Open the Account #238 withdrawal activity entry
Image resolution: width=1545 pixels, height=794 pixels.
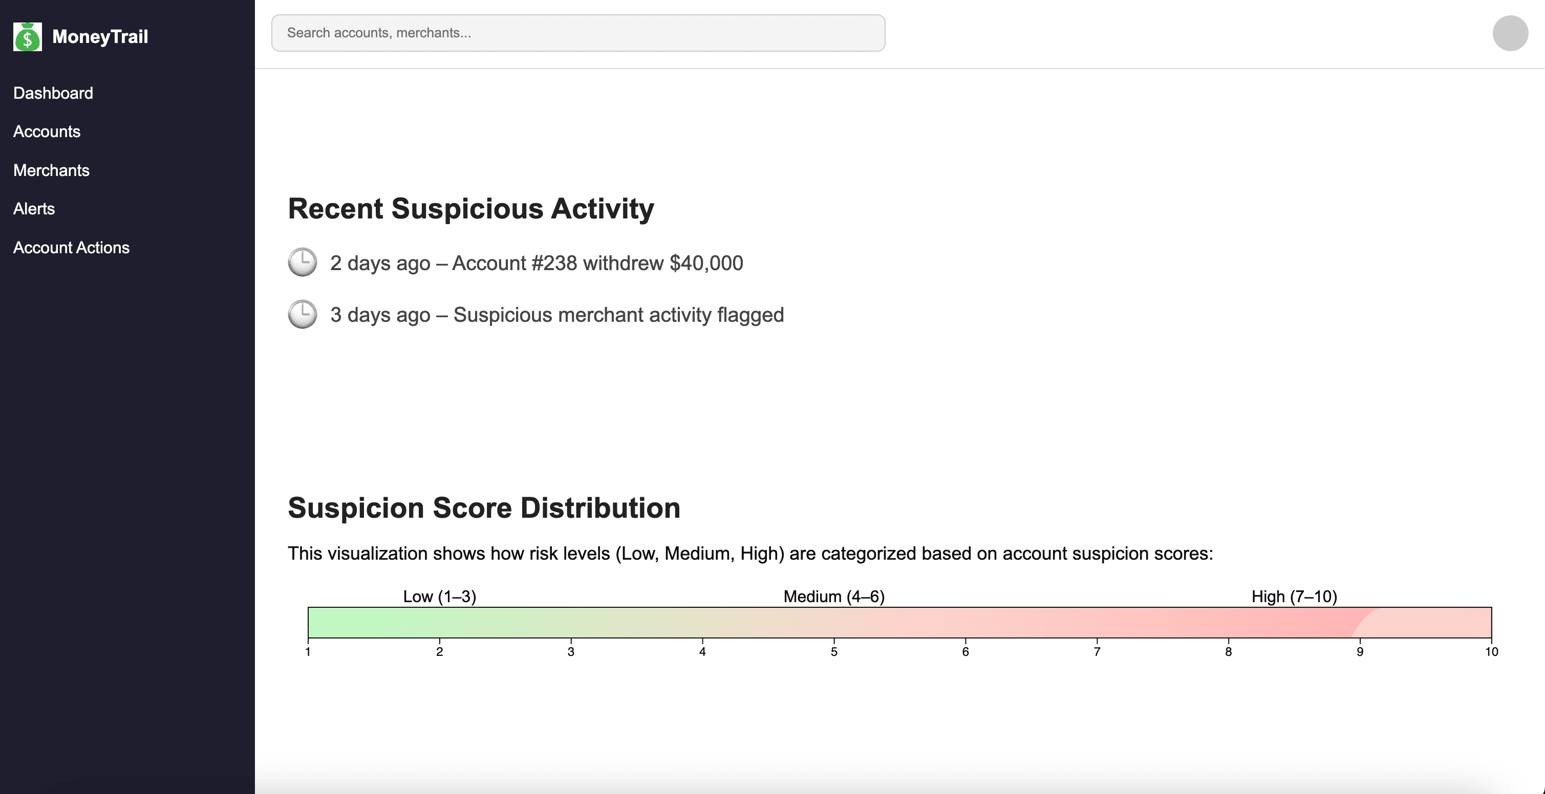click(536, 262)
